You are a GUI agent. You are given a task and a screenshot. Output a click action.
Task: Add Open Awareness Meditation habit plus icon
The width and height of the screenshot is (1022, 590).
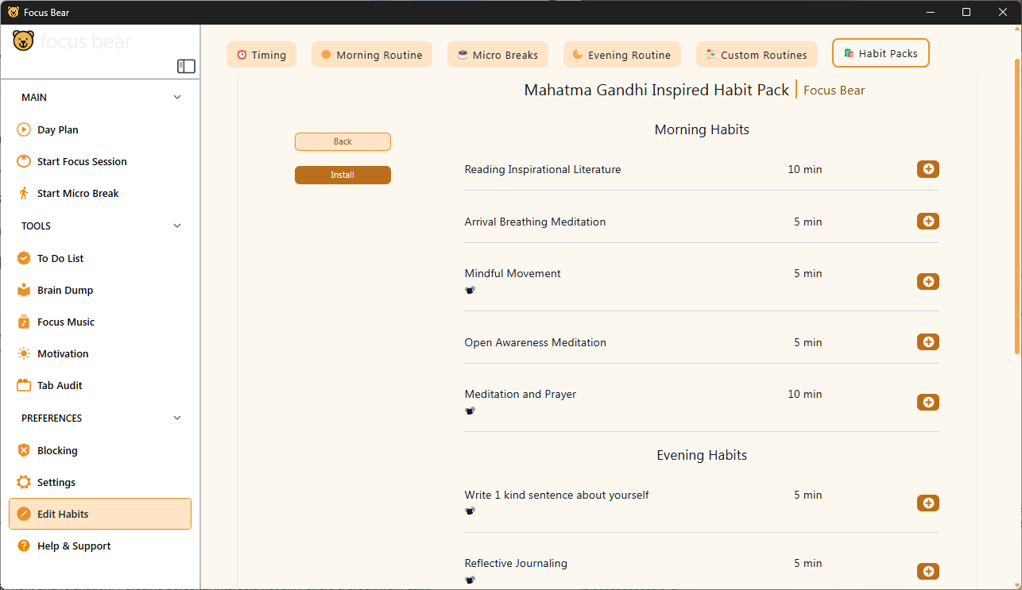coord(928,342)
